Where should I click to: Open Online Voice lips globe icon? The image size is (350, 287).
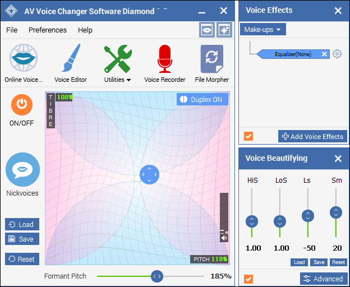24,58
